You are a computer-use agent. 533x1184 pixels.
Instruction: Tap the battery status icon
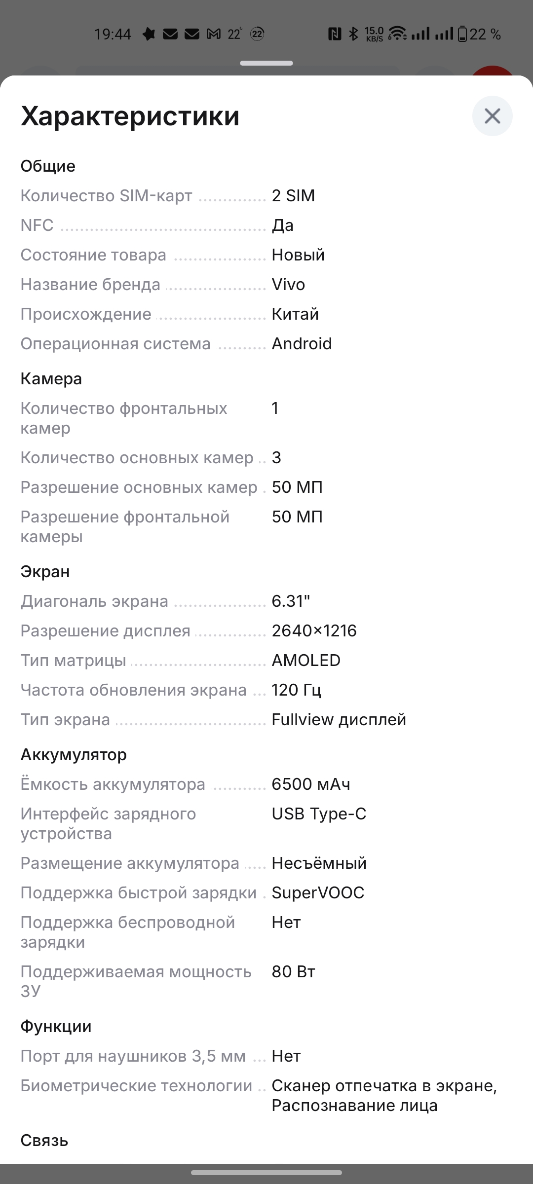(x=462, y=34)
